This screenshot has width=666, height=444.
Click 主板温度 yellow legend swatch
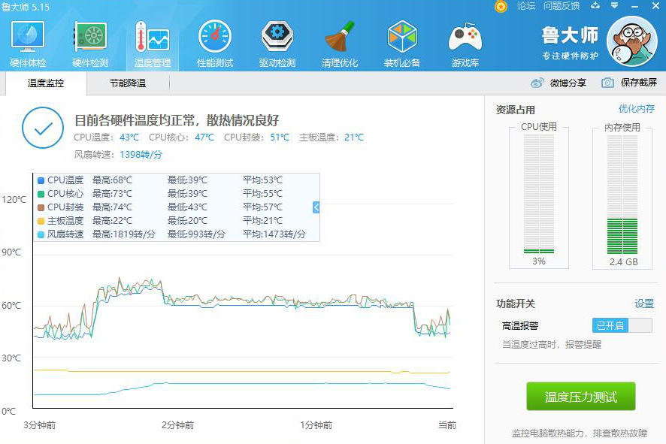[x=41, y=221]
